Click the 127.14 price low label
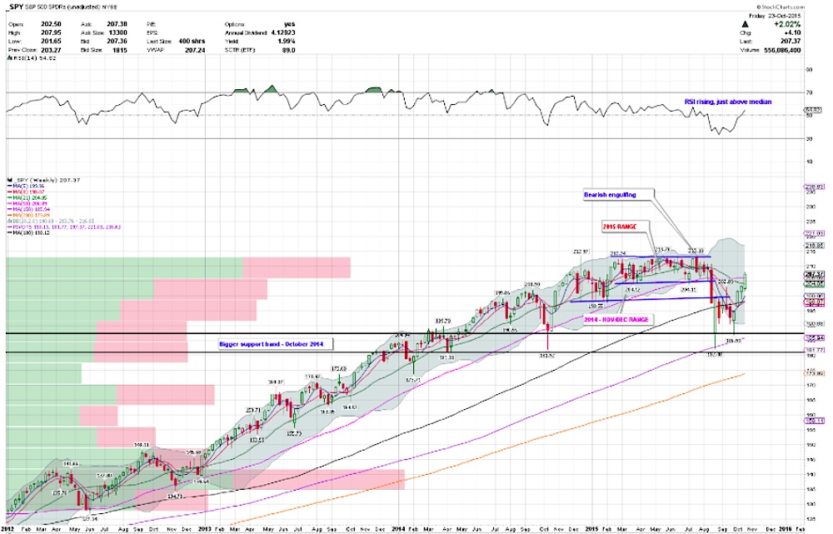This screenshot has height=534, width=833. coord(92,517)
